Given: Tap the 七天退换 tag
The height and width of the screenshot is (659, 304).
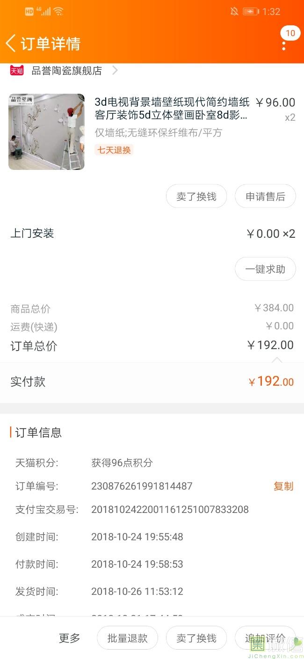Looking at the screenshot, I should 114,150.
